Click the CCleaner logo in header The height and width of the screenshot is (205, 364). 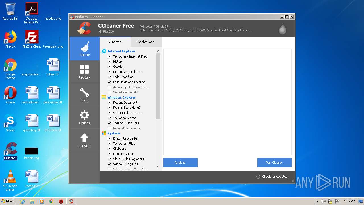coord(84,28)
